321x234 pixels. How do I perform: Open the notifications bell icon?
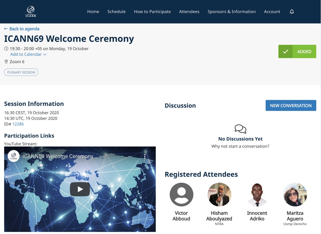tap(292, 12)
